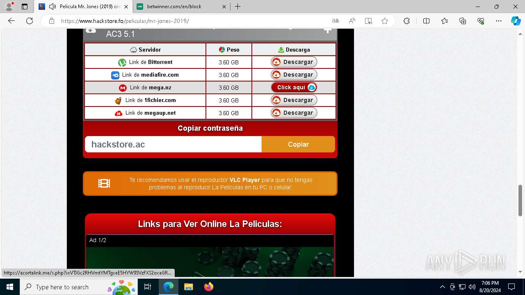The height and width of the screenshot is (295, 525).
Task: Click the Click aqui button for mega.nz
Action: click(x=294, y=87)
